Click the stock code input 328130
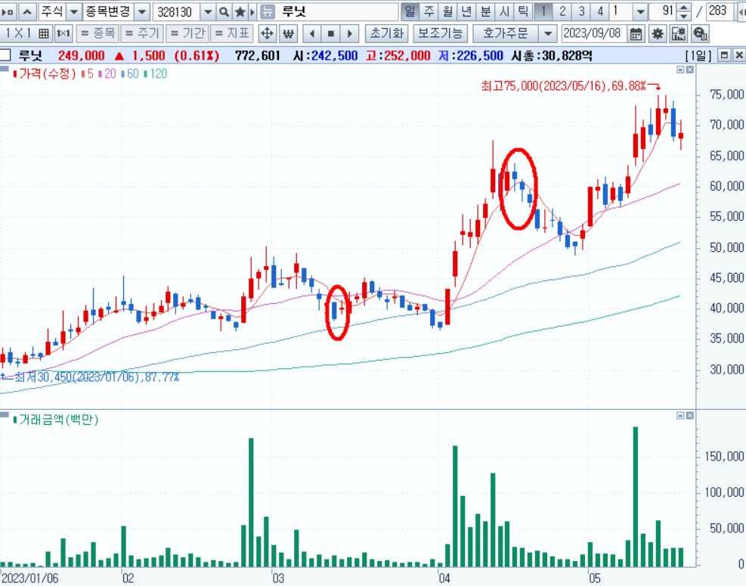 177,11
